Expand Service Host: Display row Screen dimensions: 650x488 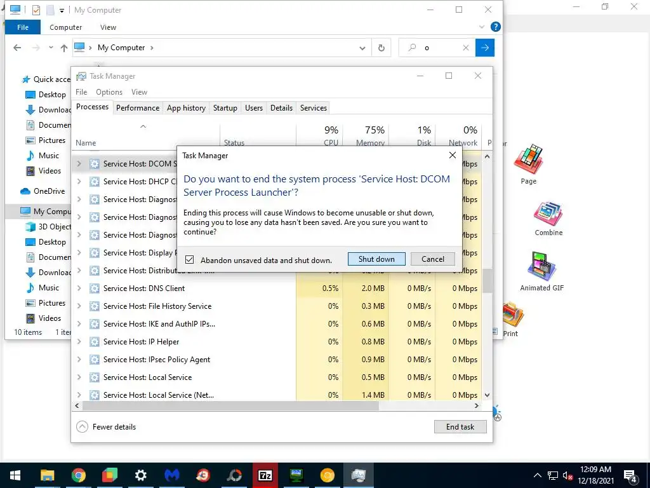click(x=79, y=253)
